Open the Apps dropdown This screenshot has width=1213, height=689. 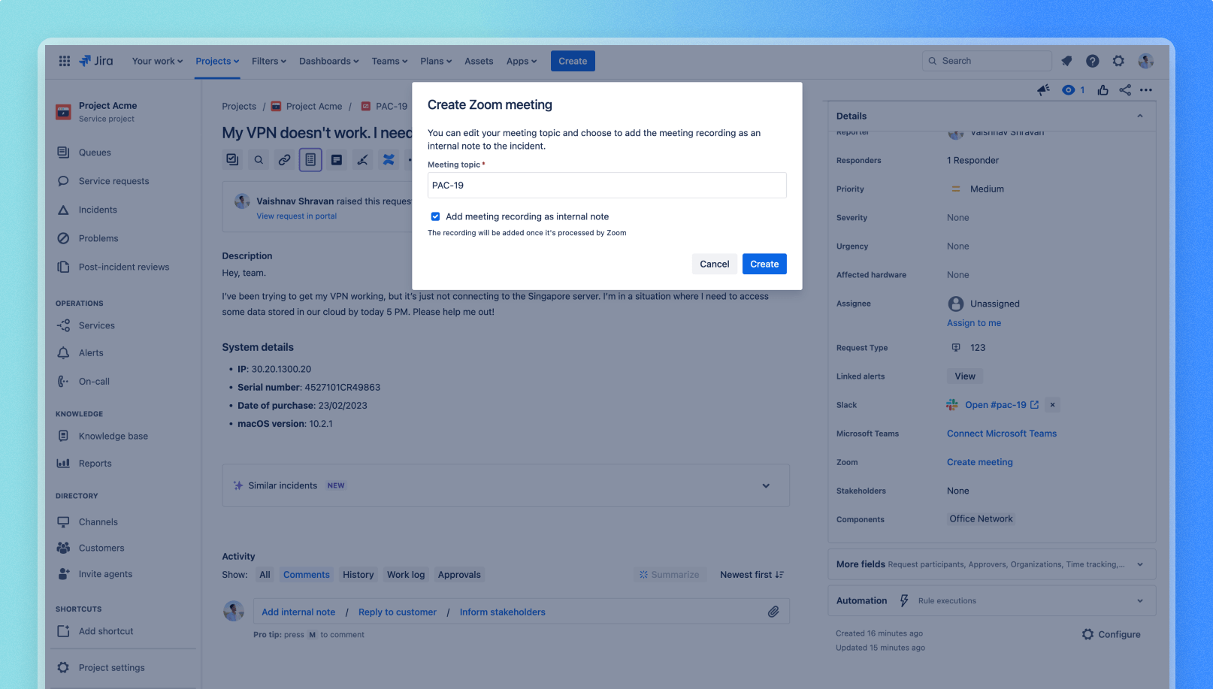(x=522, y=61)
